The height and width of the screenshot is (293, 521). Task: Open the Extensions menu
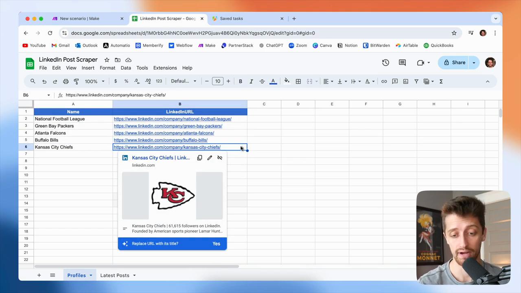pyautogui.click(x=165, y=68)
